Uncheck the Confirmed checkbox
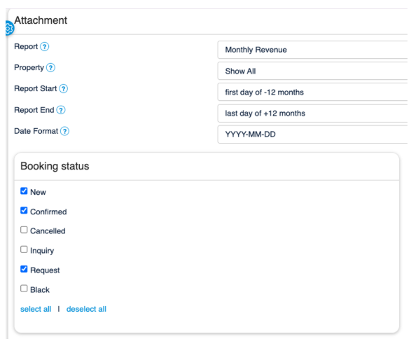This screenshot has height=344, width=411. [x=24, y=211]
